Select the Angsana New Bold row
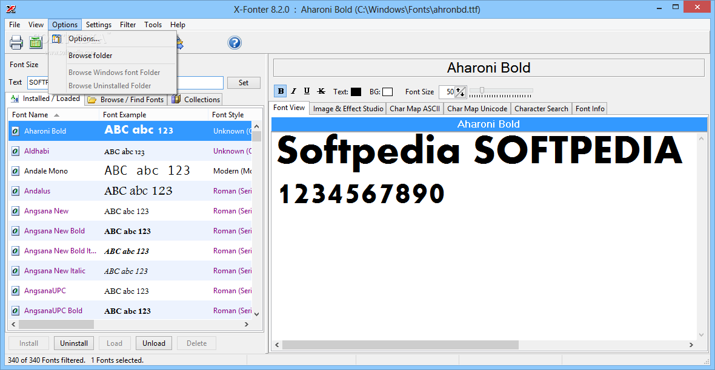Image resolution: width=715 pixels, height=370 pixels. pos(130,231)
